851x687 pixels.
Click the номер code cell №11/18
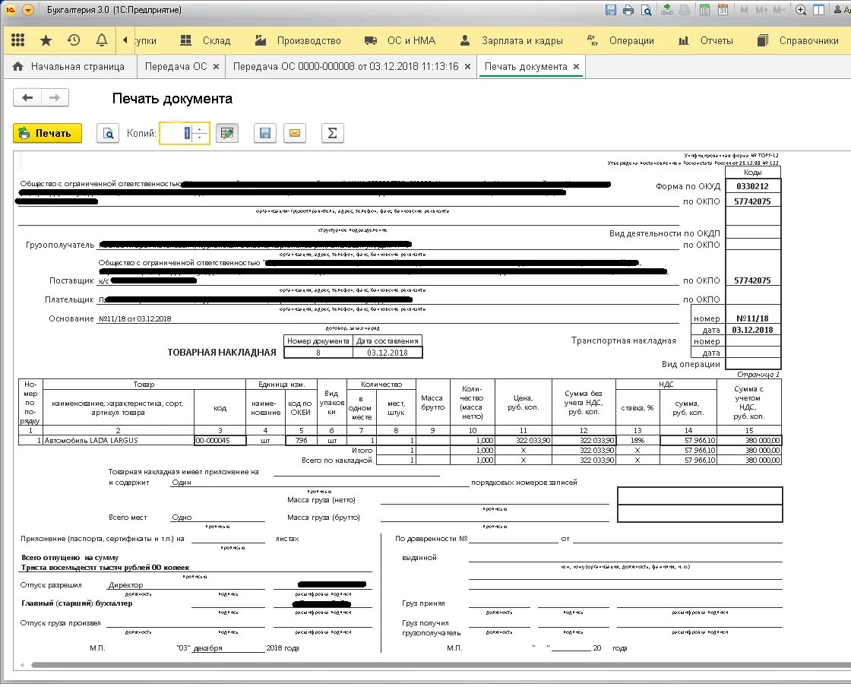pos(752,318)
